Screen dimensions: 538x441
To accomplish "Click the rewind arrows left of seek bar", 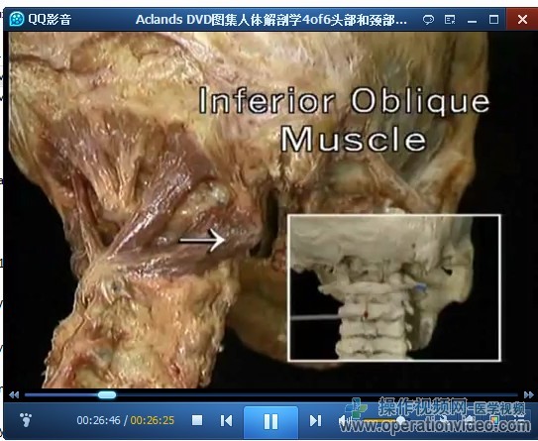I will click(14, 394).
